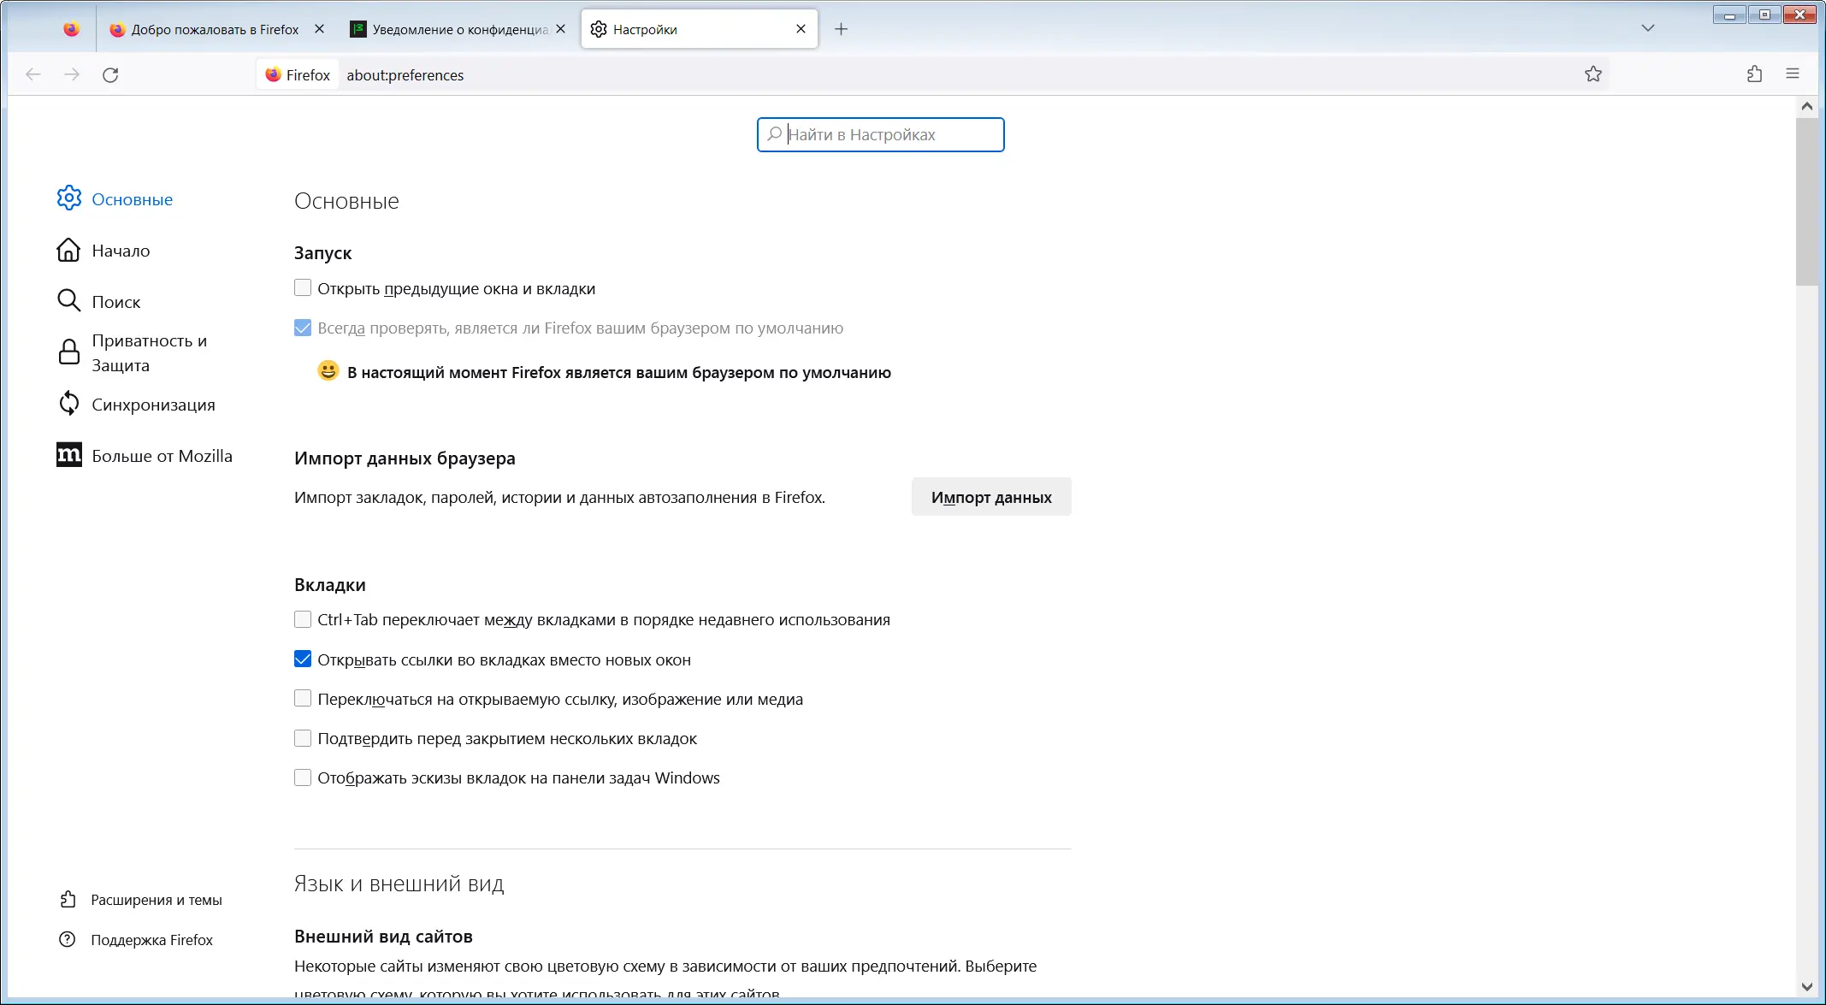
Task: Click the Импорт данных button
Action: 990,497
